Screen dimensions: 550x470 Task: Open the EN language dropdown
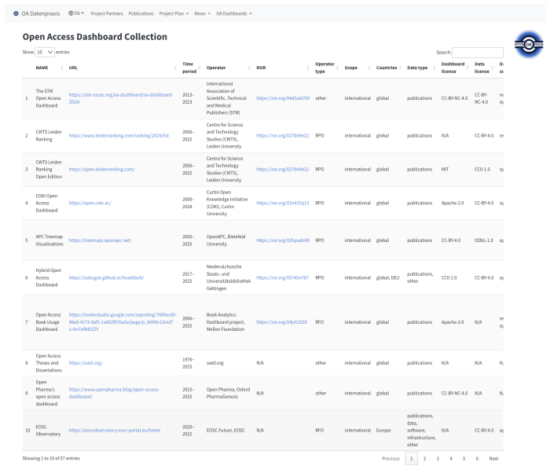coord(76,13)
